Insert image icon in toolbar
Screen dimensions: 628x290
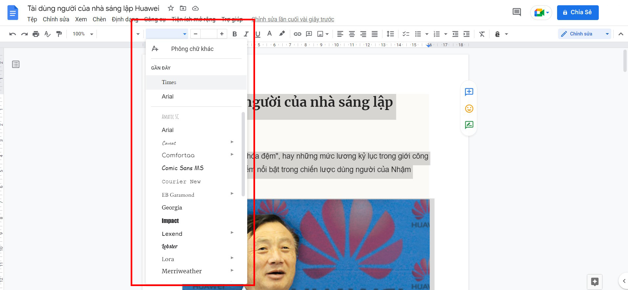pos(320,34)
